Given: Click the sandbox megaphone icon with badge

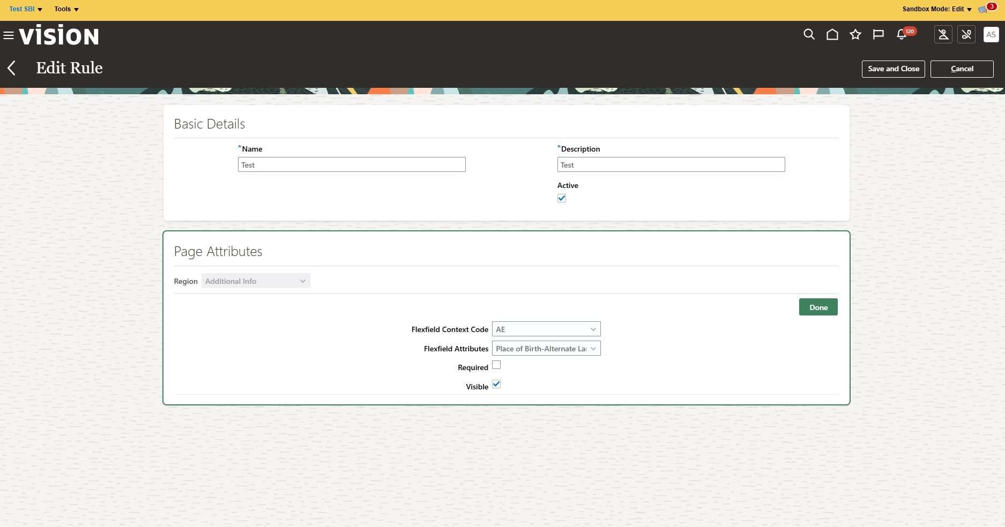Looking at the screenshot, I should [x=982, y=9].
